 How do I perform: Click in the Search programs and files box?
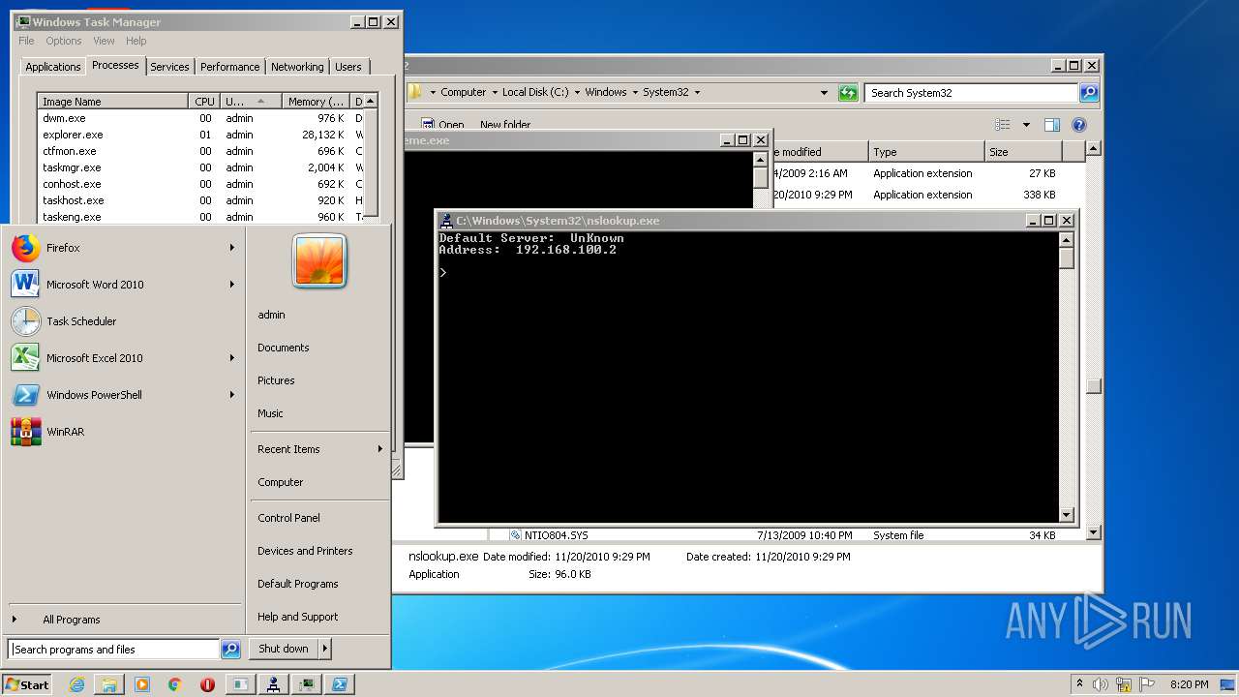point(113,650)
